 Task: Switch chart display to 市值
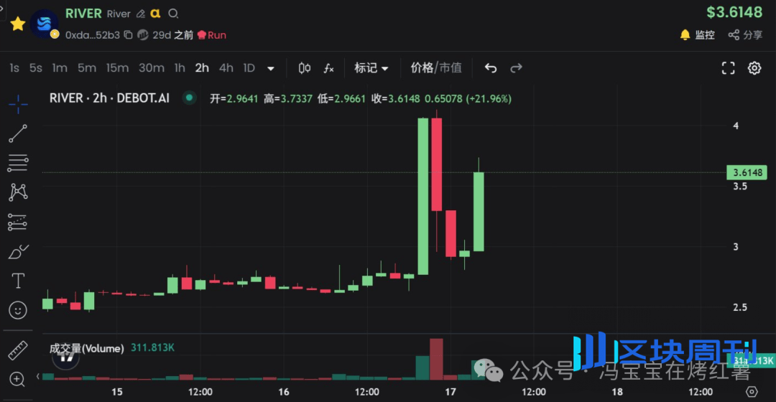click(451, 68)
